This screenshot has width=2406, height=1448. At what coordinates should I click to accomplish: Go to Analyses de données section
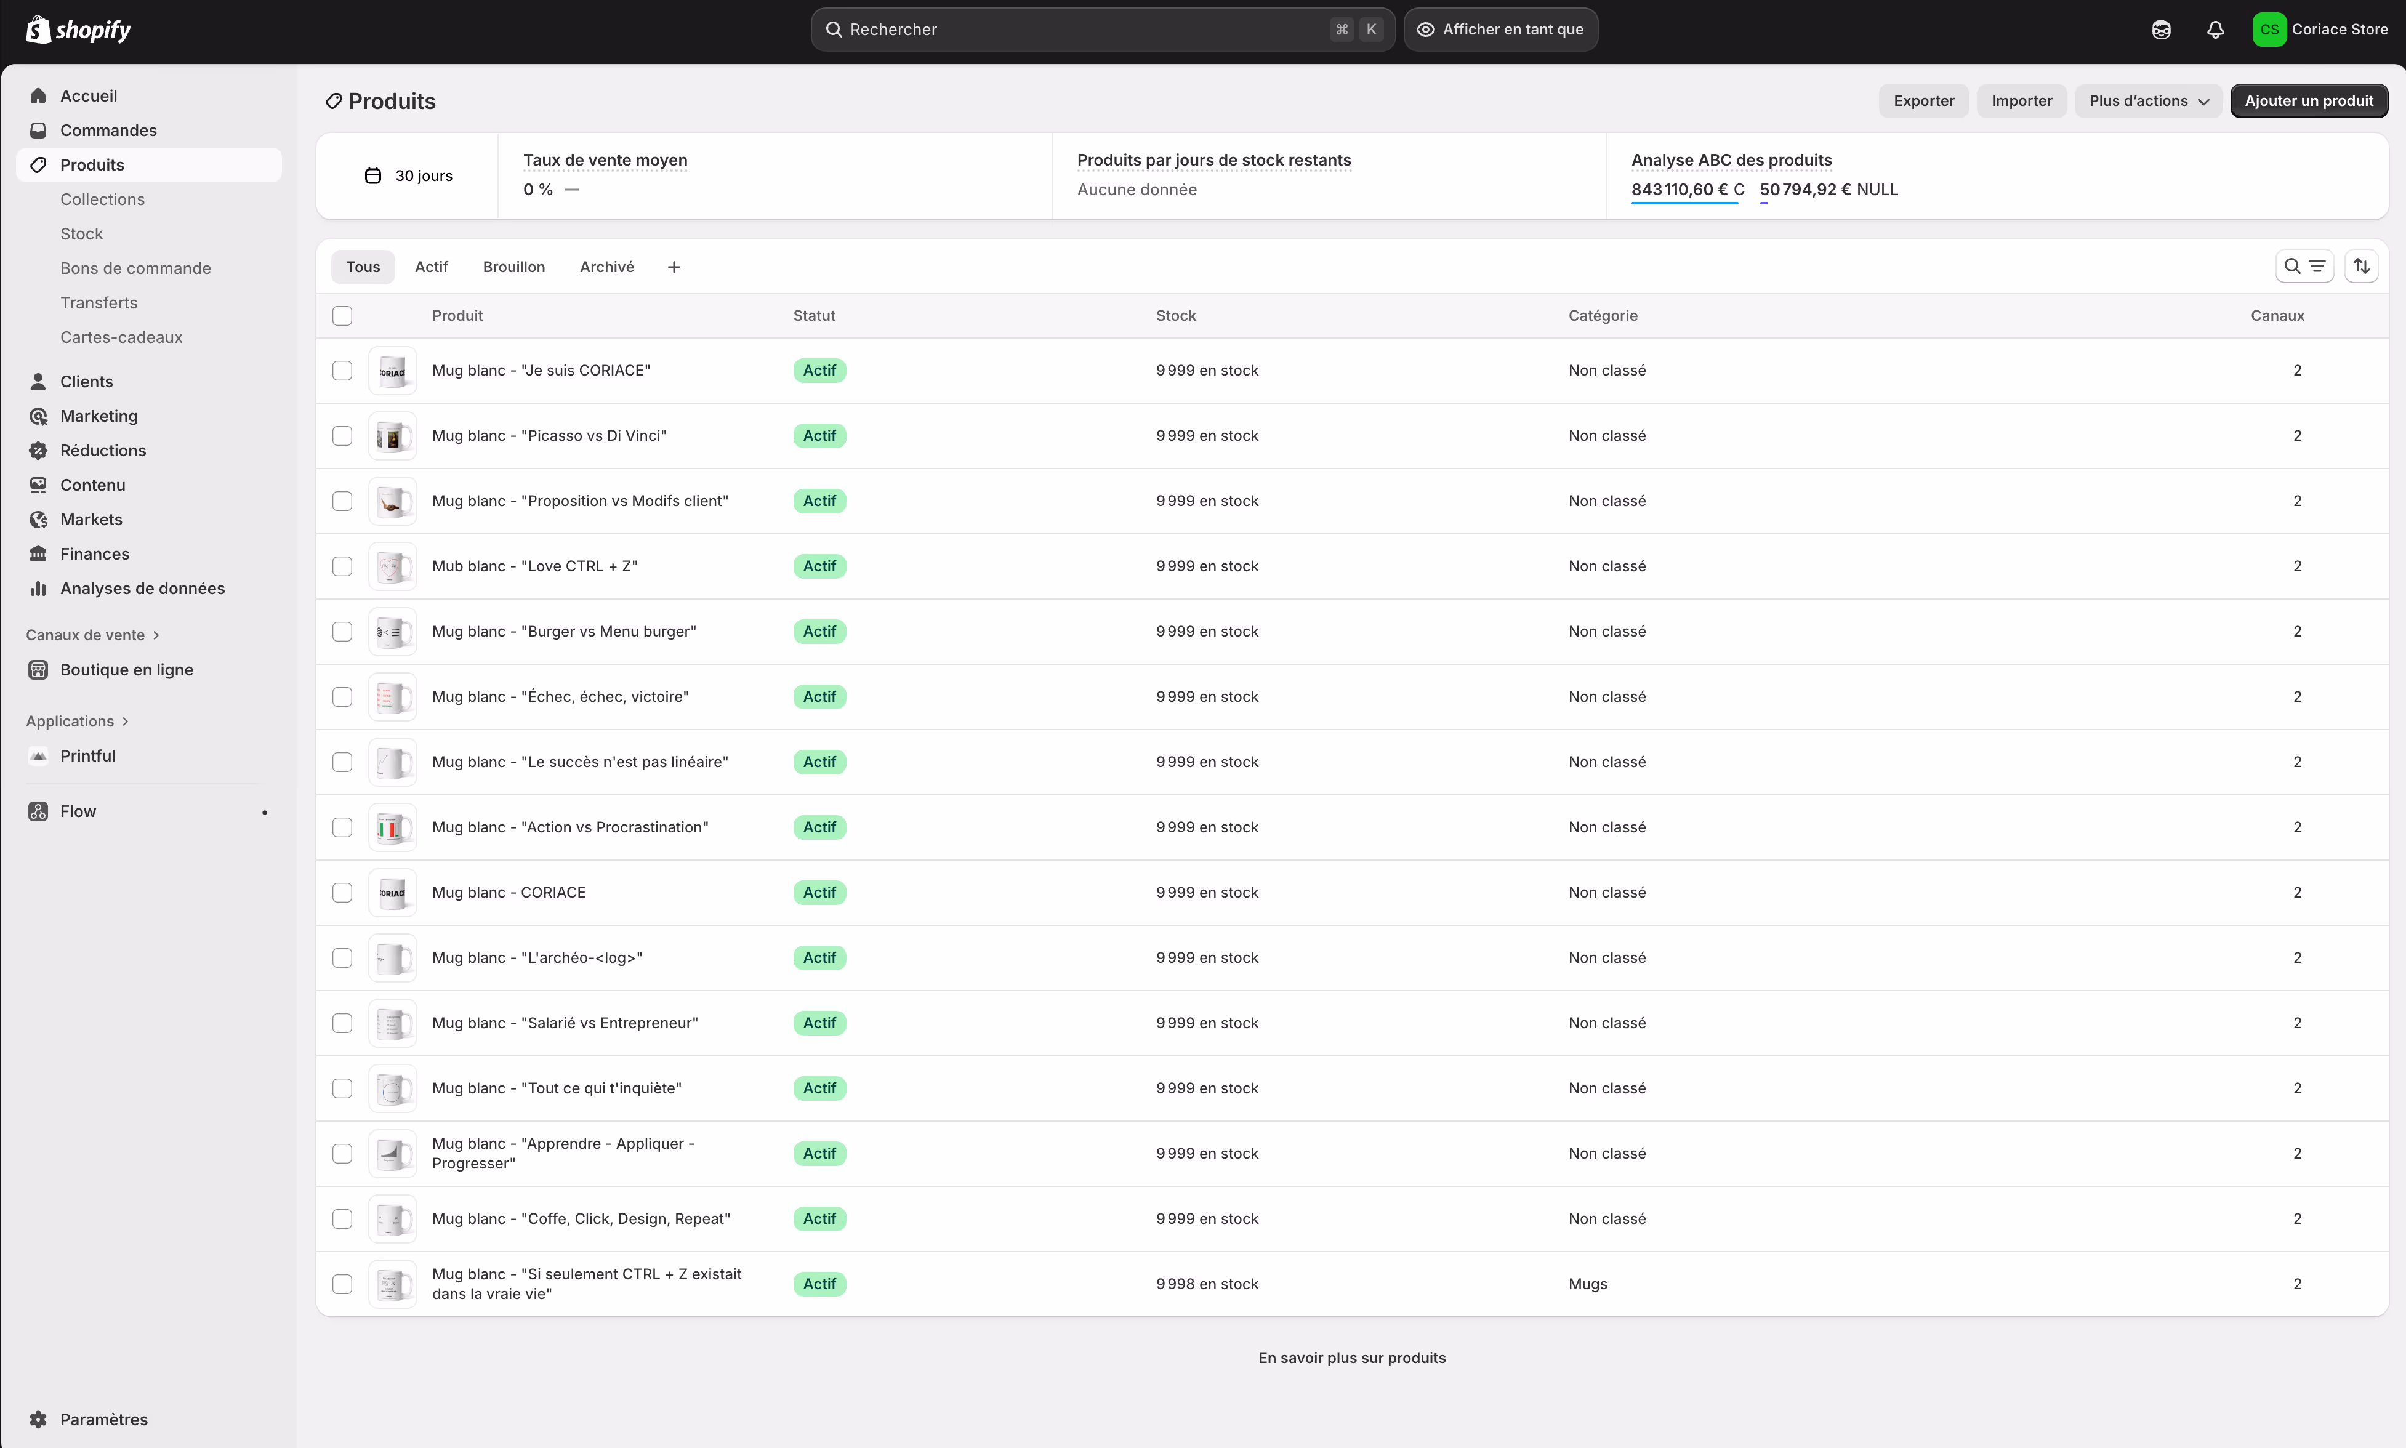[142, 589]
